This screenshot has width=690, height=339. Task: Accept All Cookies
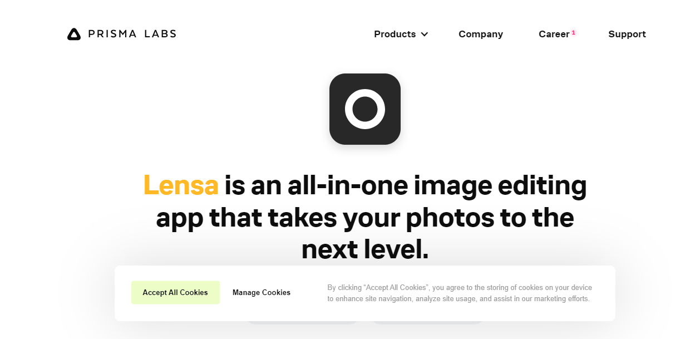(175, 292)
